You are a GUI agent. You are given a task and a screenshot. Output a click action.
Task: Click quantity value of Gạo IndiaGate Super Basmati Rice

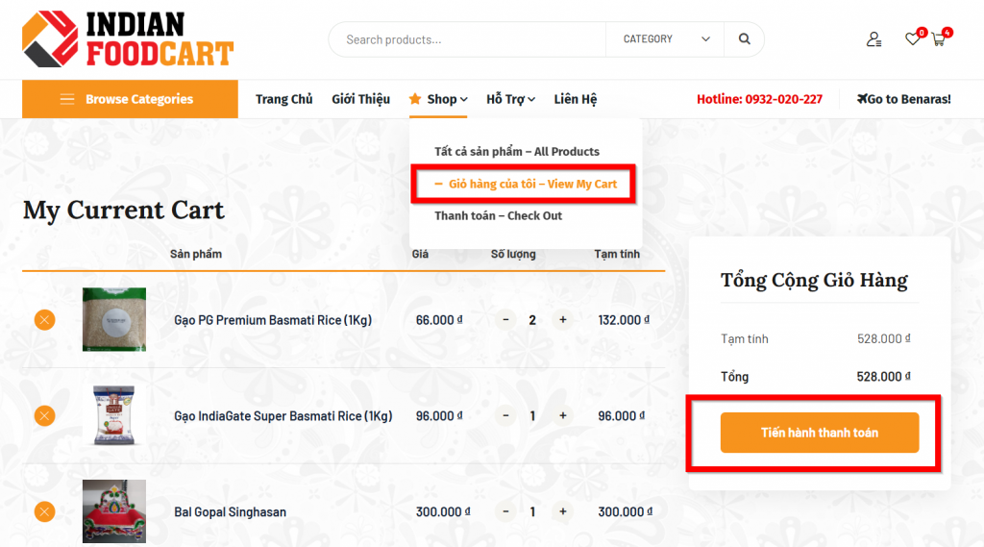click(532, 415)
